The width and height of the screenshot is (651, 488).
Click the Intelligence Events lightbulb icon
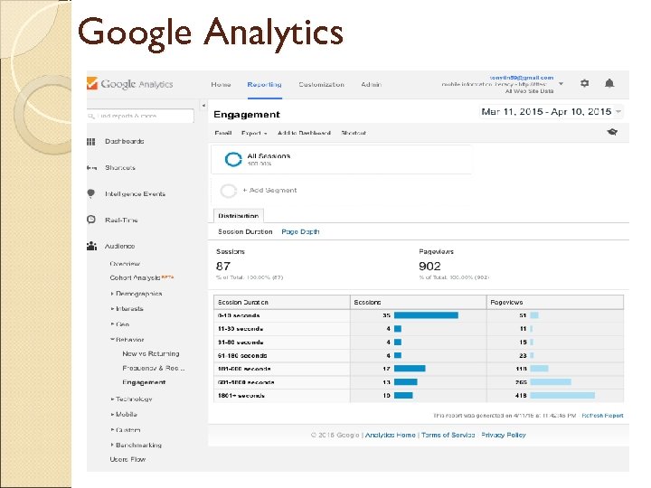[91, 193]
